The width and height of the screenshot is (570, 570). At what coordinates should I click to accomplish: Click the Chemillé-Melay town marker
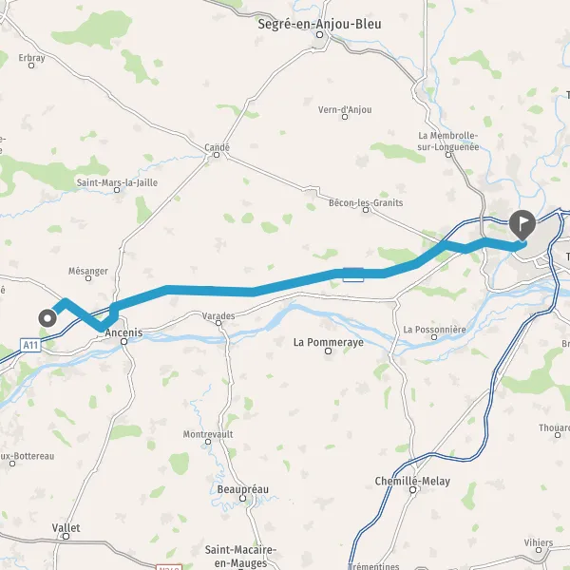click(412, 490)
